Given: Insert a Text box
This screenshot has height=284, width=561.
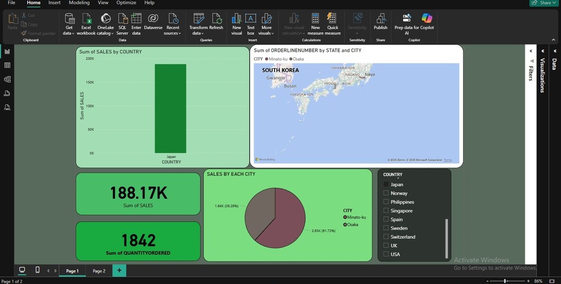Looking at the screenshot, I should pos(250,24).
